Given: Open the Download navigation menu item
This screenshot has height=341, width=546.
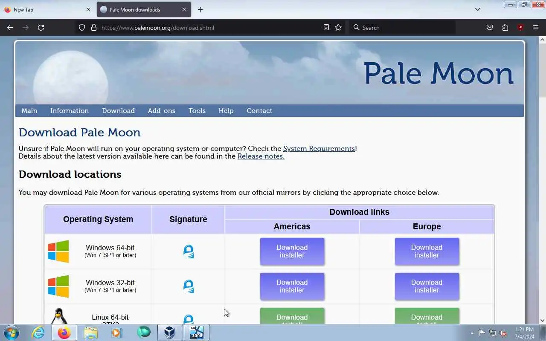Looking at the screenshot, I should pos(118,110).
